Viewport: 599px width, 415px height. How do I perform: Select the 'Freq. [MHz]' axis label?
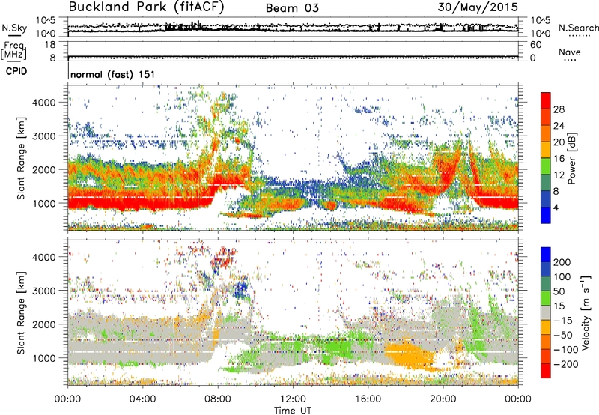point(13,50)
